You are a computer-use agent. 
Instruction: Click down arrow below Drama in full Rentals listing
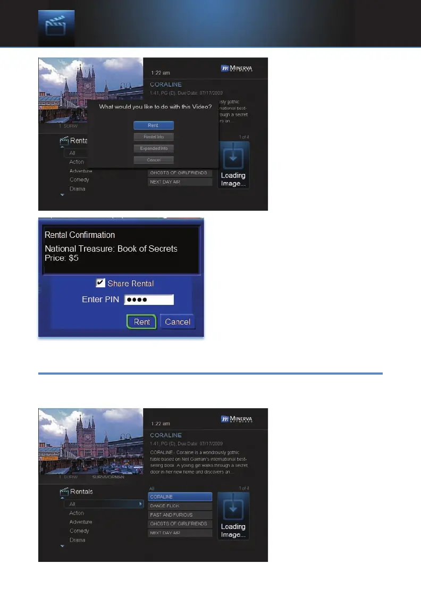[63, 546]
